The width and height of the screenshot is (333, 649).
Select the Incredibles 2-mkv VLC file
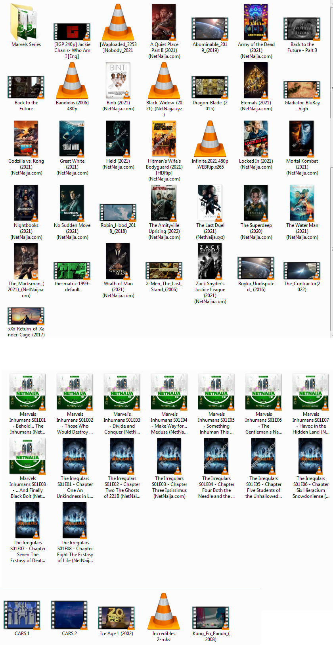pyautogui.click(x=164, y=611)
